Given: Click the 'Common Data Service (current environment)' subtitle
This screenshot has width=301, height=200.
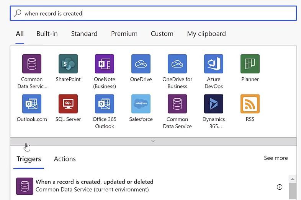Looking at the screenshot, I should pos(92,190).
